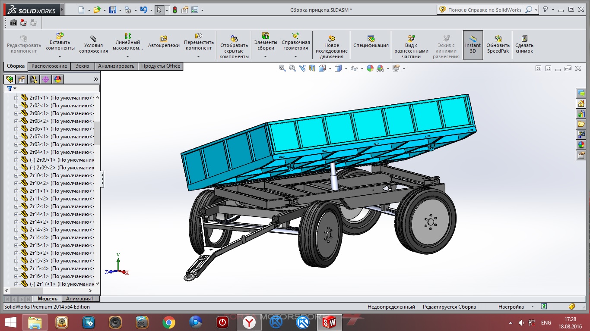
Task: Click the Apply Scene icon
Action: click(380, 68)
